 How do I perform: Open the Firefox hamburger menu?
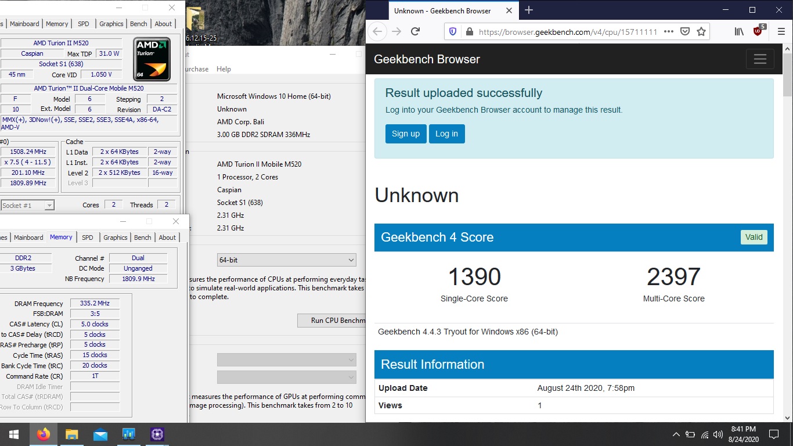[781, 31]
